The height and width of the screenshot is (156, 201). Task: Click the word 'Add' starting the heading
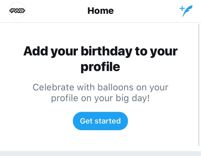[36, 51]
